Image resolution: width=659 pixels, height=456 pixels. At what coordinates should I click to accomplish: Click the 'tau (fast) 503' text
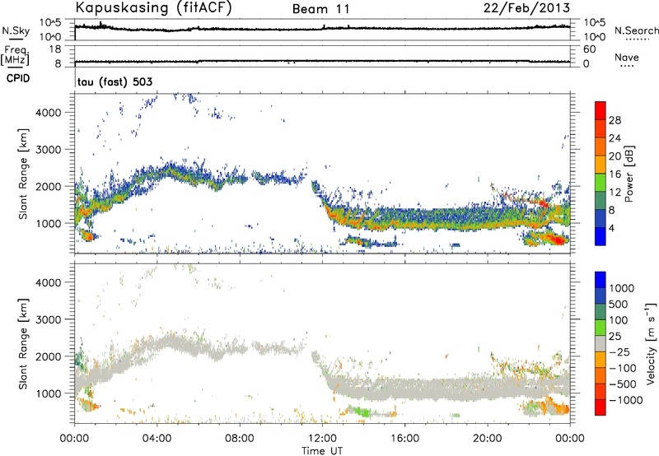pyautogui.click(x=115, y=81)
